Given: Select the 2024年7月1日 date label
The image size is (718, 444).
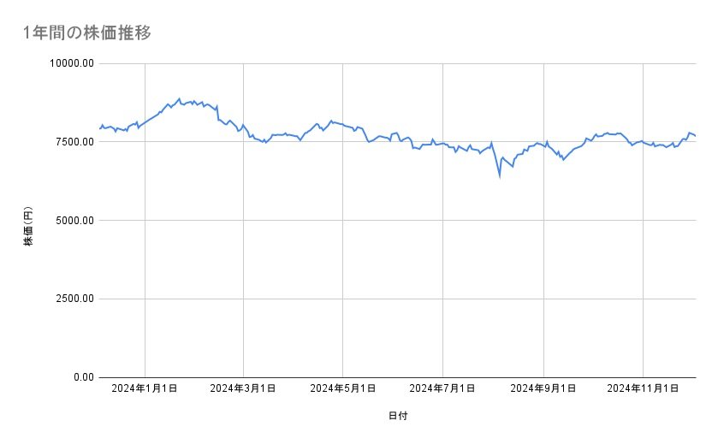Looking at the screenshot, I should coord(443,388).
